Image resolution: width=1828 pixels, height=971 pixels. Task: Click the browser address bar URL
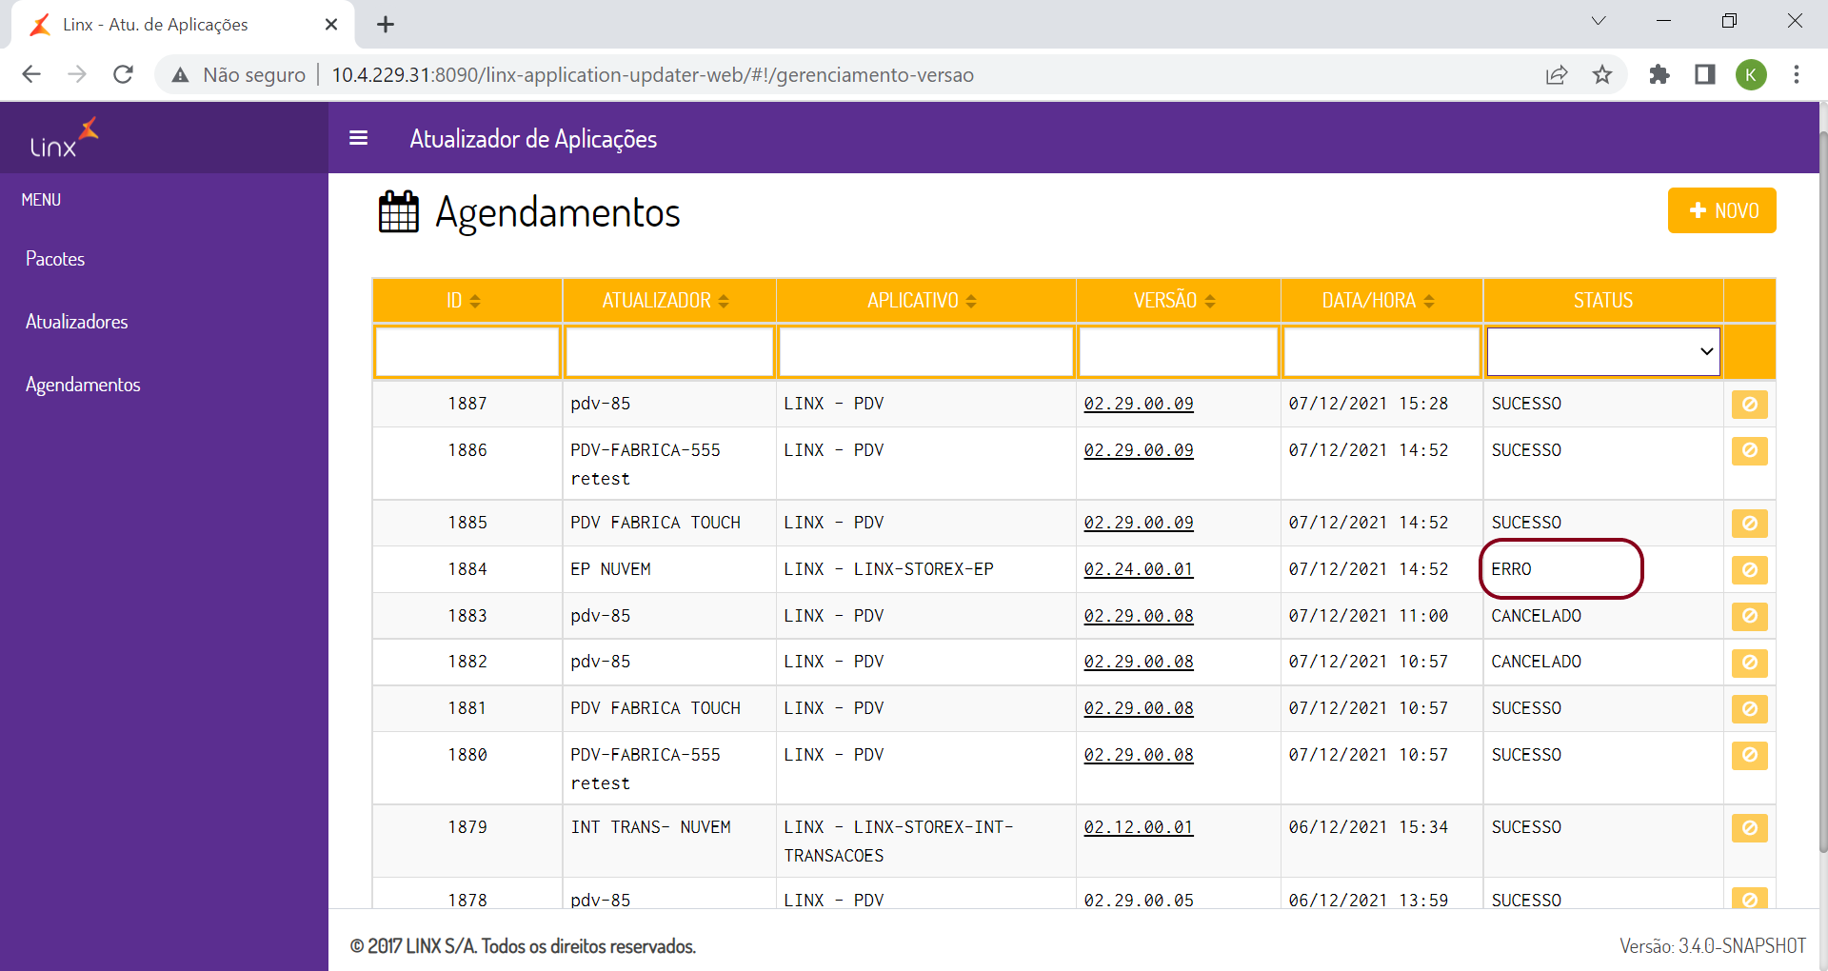point(652,74)
